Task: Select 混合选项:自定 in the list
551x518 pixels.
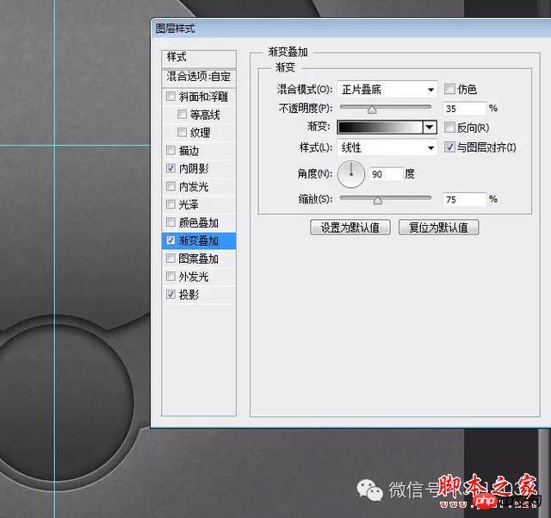Action: click(199, 77)
